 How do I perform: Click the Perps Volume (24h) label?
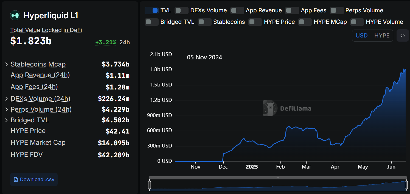(x=41, y=109)
